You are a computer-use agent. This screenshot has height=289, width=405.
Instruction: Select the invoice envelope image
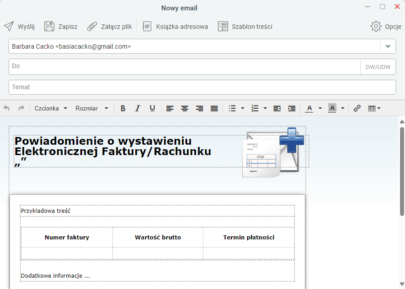click(x=273, y=152)
